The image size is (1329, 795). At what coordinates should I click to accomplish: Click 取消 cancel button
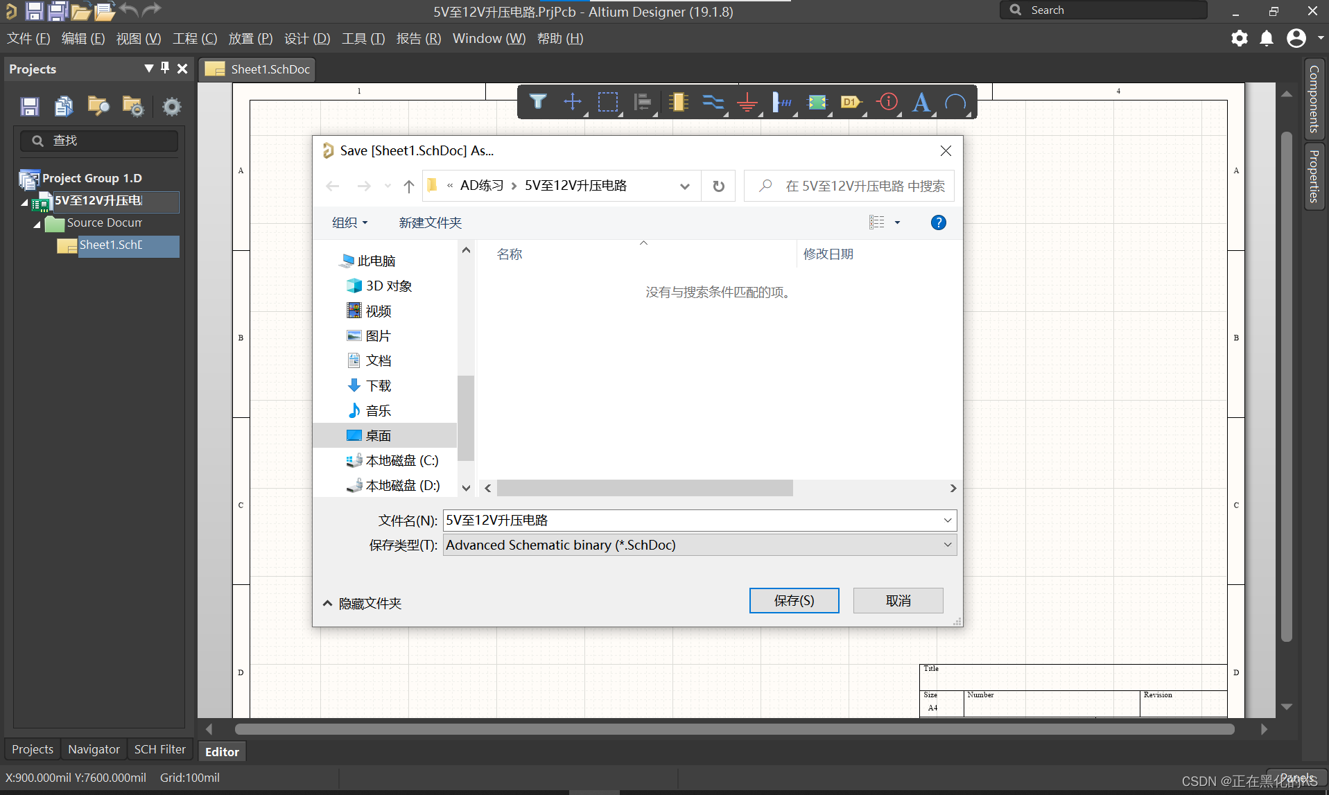898,601
